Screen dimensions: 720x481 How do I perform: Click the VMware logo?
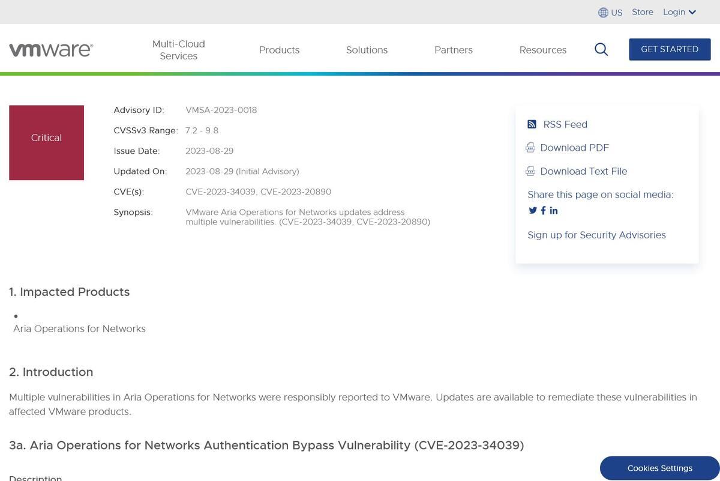tap(51, 50)
